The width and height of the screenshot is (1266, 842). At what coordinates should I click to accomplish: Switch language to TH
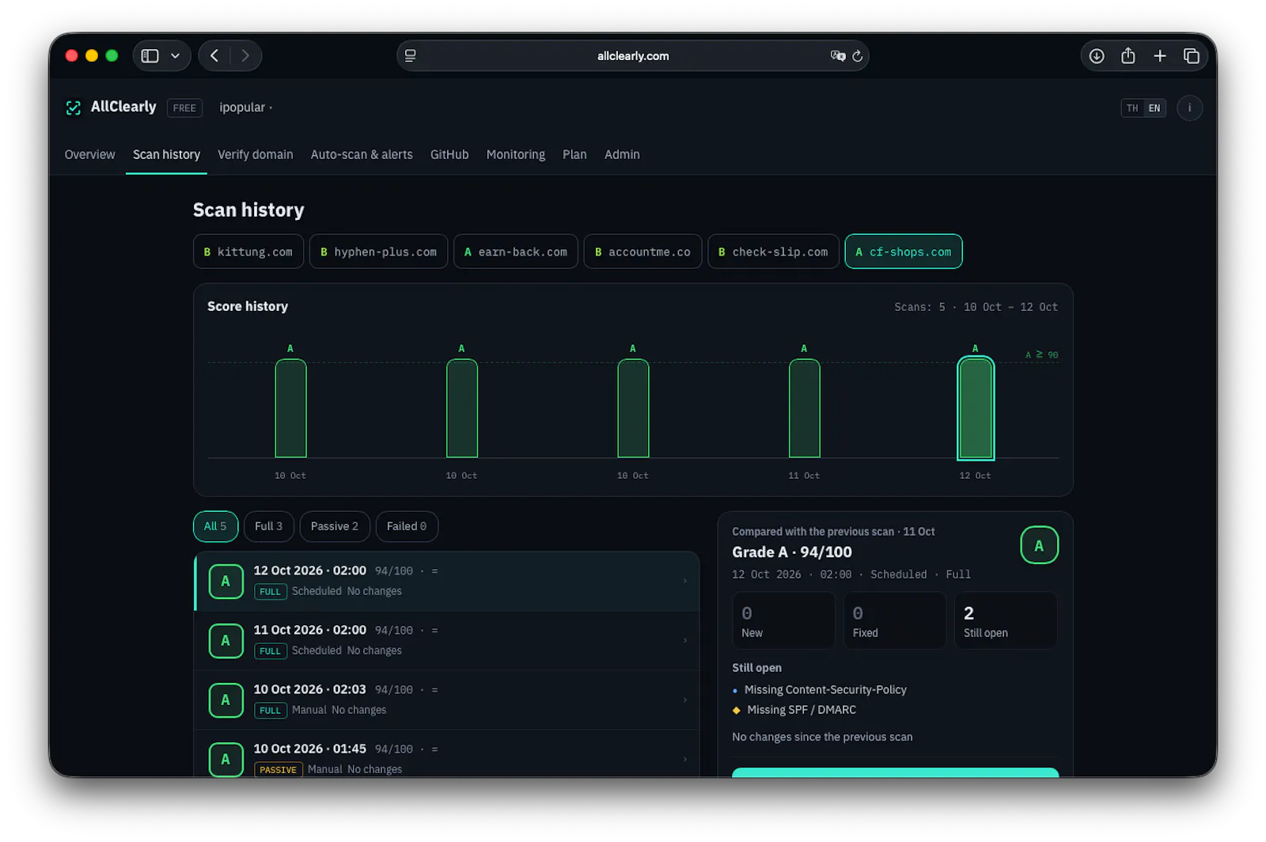pos(1132,108)
